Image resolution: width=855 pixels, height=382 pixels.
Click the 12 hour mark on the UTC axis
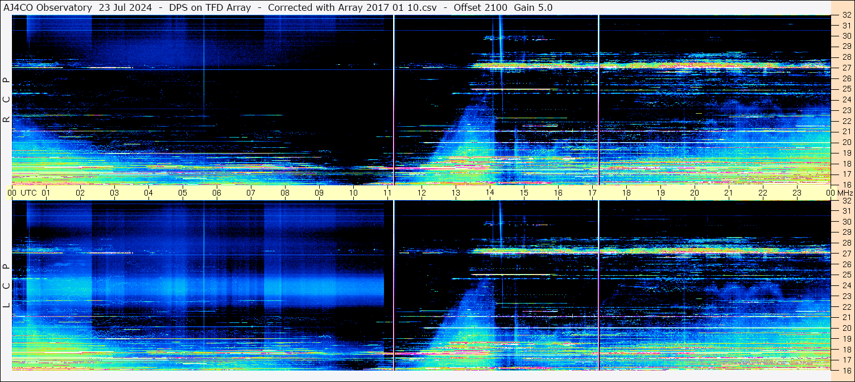pos(422,193)
